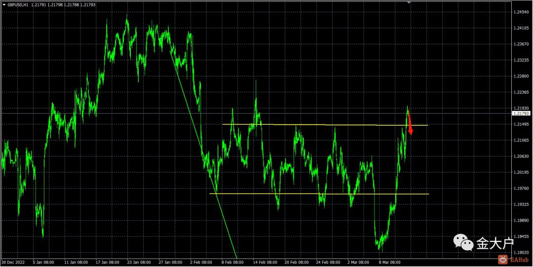The width and height of the screenshot is (533, 267).
Task: Click price scale value 1.22365
Action: [522, 92]
